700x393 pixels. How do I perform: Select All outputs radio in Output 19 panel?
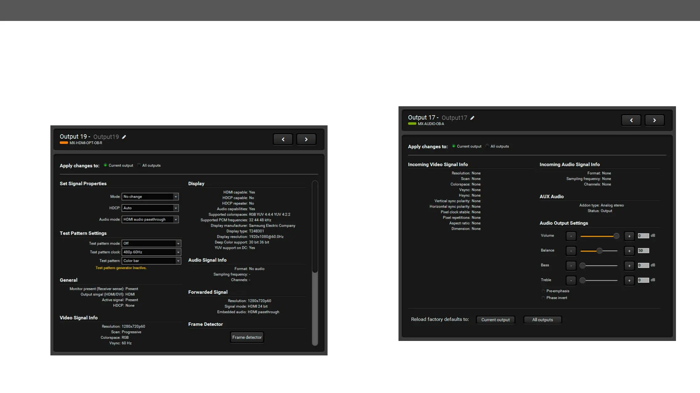(x=139, y=165)
